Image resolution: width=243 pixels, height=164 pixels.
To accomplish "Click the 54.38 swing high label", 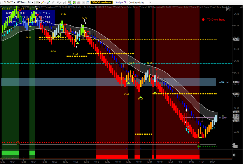I will (64, 14).
